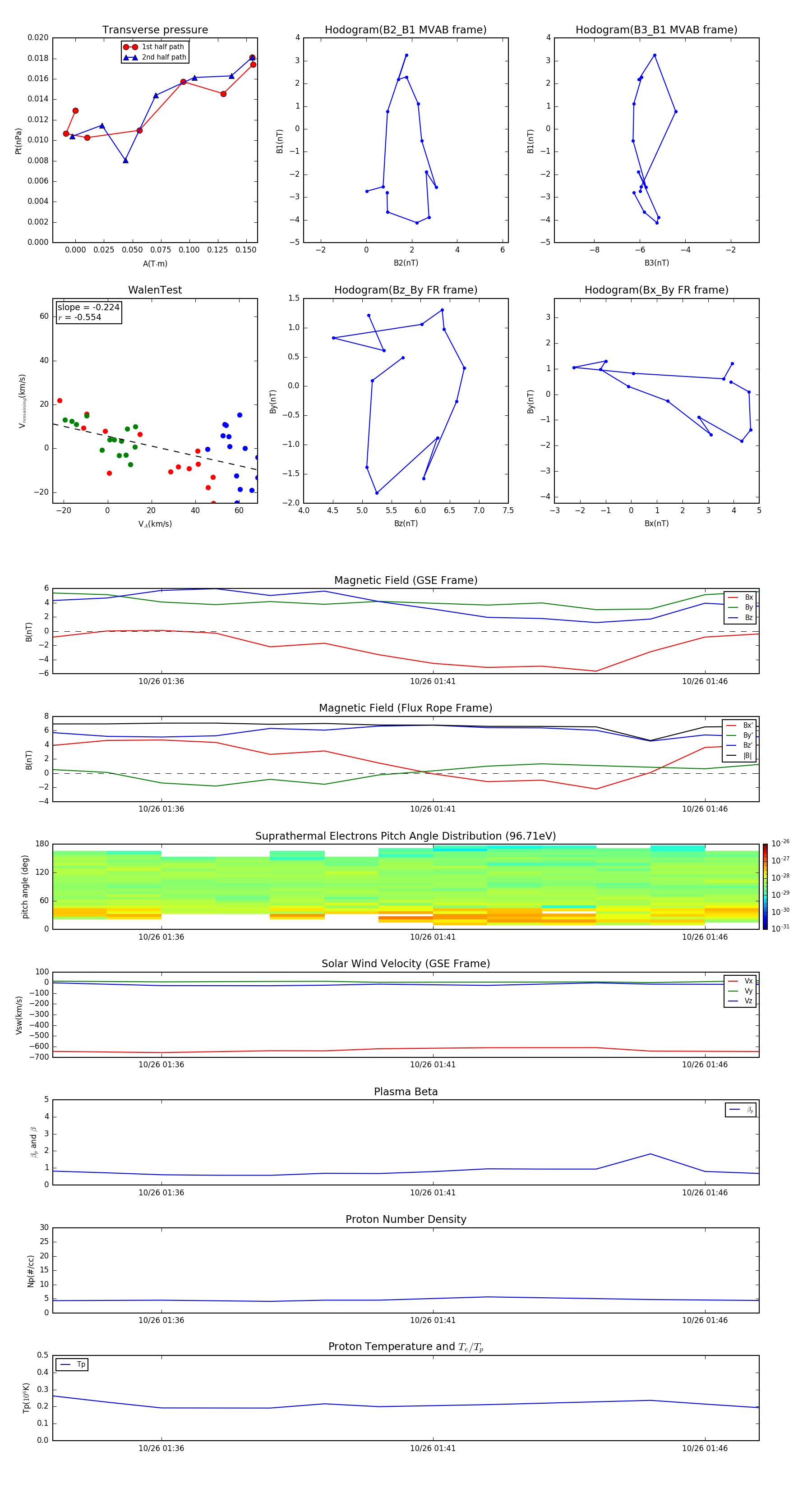Select the "1st half path" legend entry

pyautogui.click(x=154, y=47)
